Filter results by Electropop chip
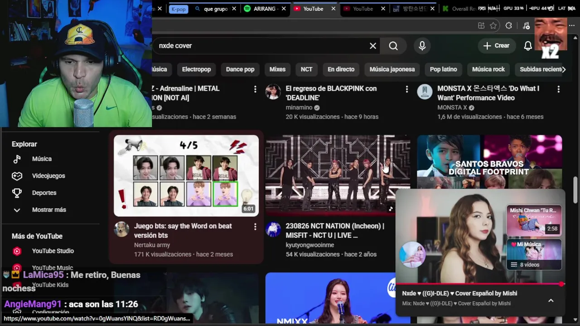 [196, 69]
